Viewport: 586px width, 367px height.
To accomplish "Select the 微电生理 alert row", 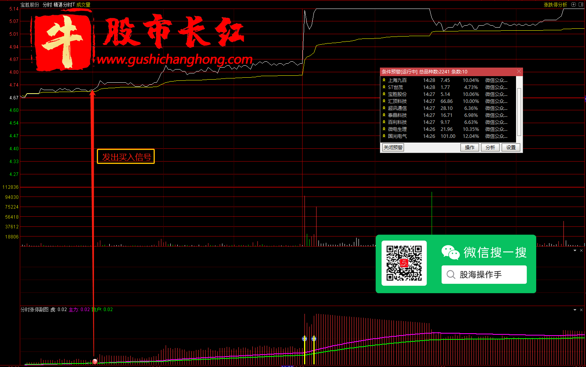I will (x=449, y=129).
